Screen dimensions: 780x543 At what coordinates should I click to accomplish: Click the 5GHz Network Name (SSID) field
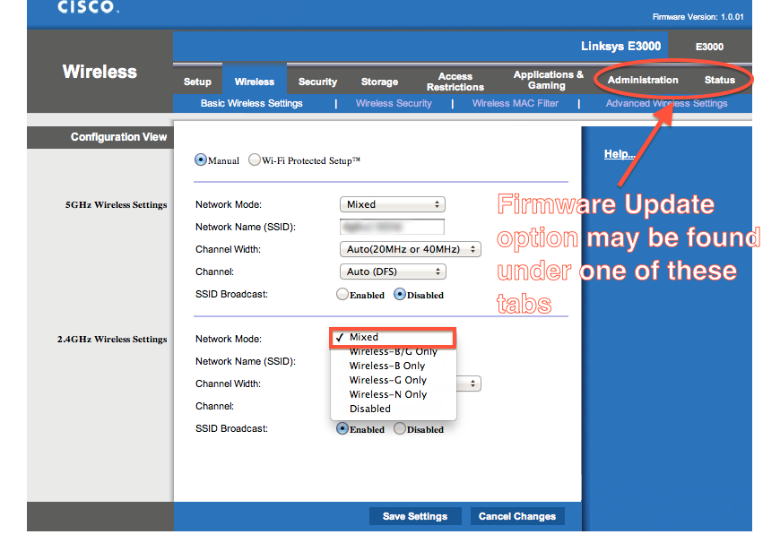pyautogui.click(x=392, y=227)
